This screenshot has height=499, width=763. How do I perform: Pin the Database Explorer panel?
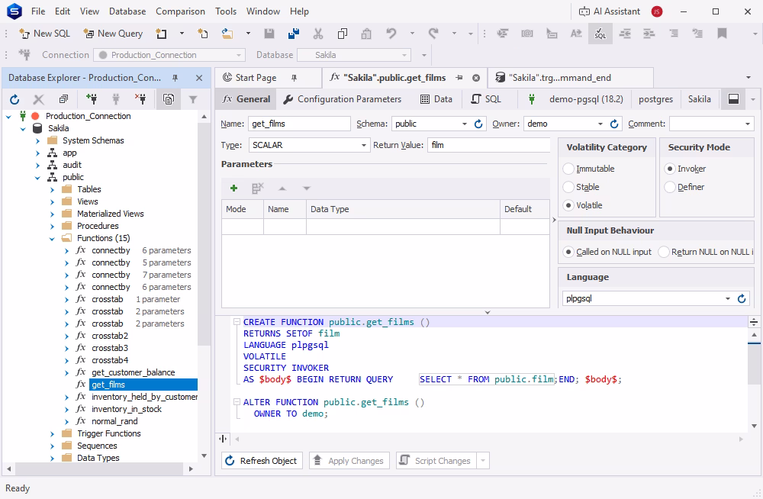(175, 78)
